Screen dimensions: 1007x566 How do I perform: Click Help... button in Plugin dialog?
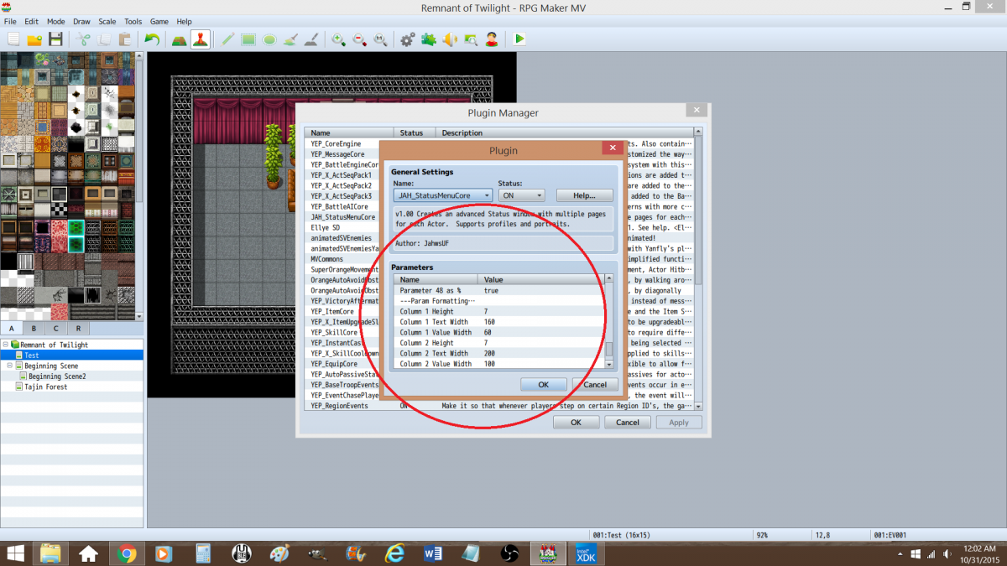pos(584,195)
